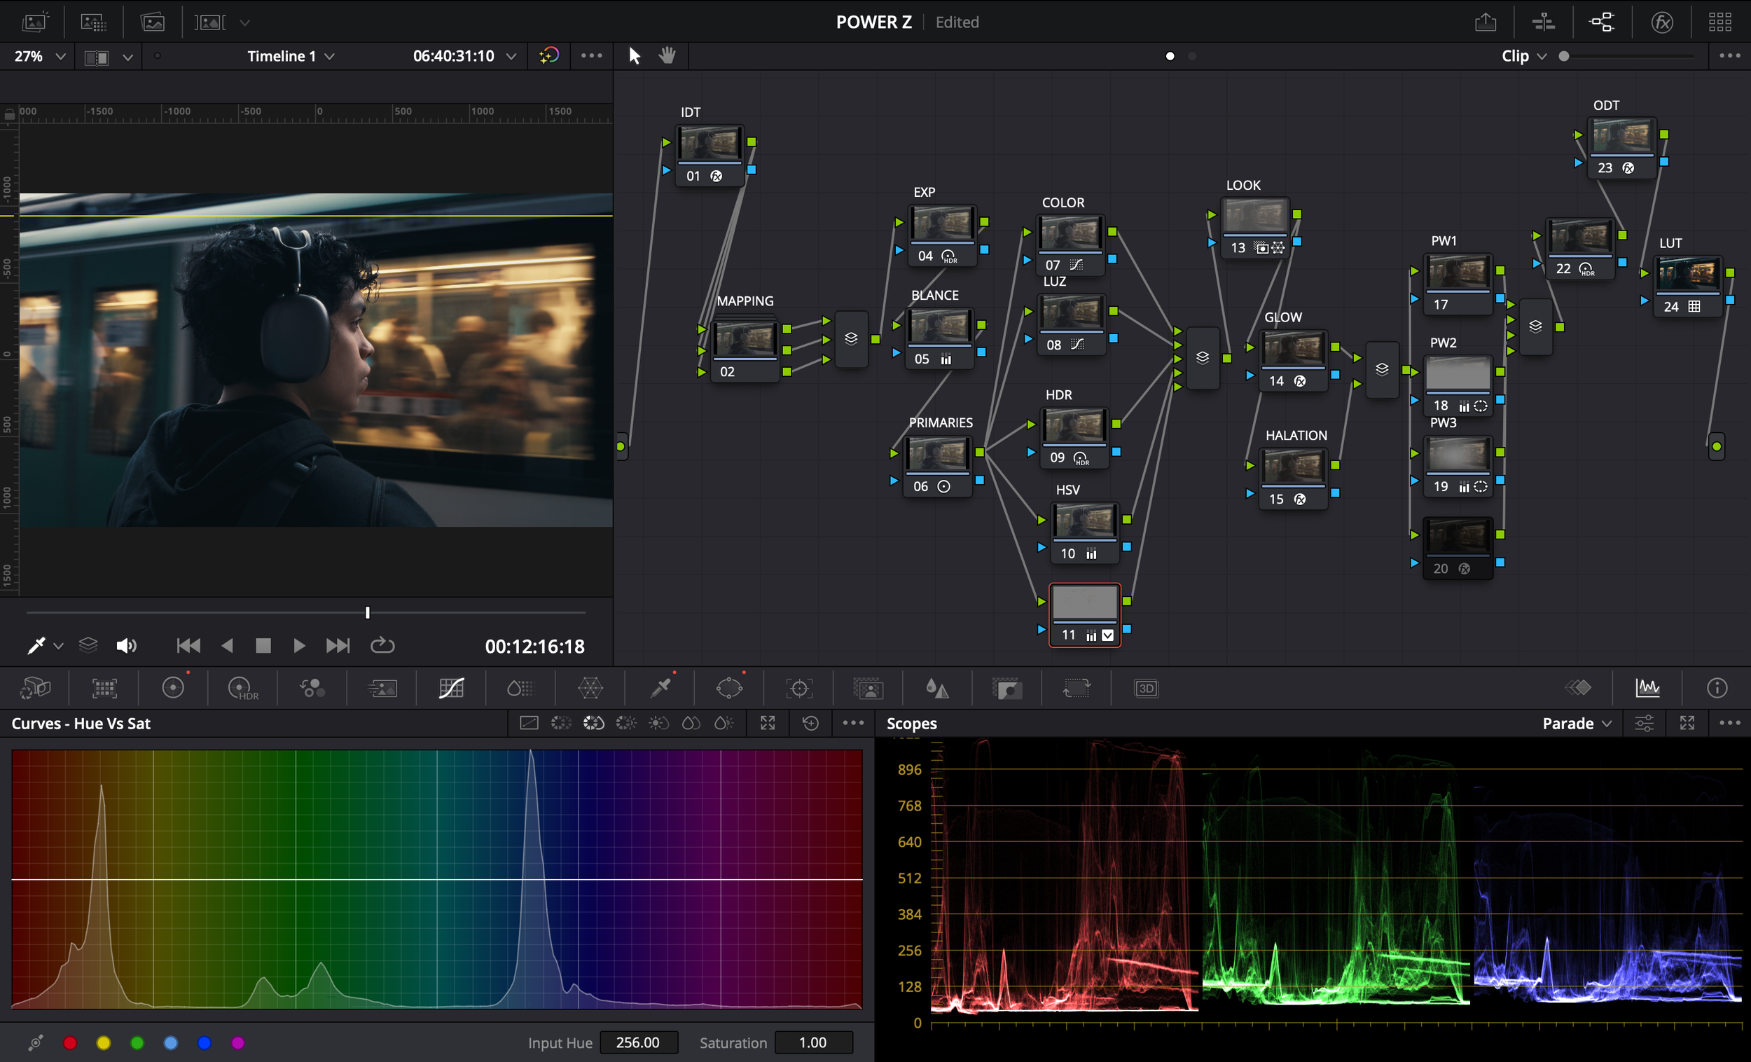Click the Saturation value field
Viewport: 1751px width, 1062px height.
(x=813, y=1042)
